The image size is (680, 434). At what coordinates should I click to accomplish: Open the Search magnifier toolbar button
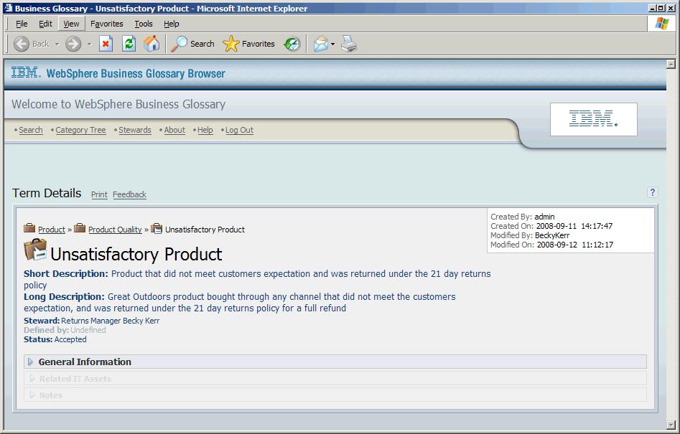point(192,44)
